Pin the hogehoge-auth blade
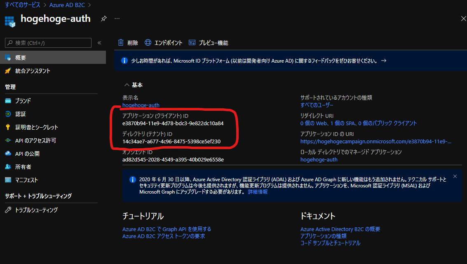The height and width of the screenshot is (264, 467). coord(103,19)
